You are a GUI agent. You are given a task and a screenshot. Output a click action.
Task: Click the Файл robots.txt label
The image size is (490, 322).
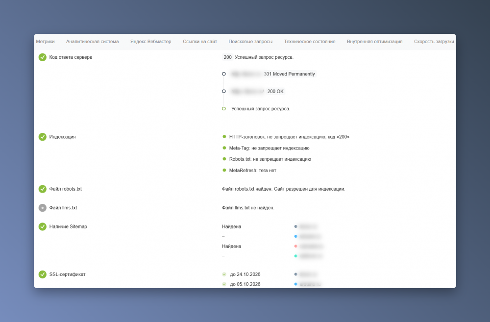pos(65,189)
